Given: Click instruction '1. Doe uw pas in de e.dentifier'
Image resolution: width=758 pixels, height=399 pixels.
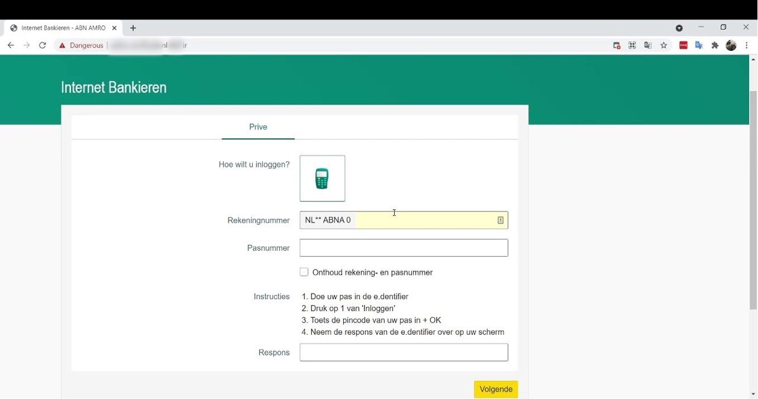Looking at the screenshot, I should pos(355,296).
